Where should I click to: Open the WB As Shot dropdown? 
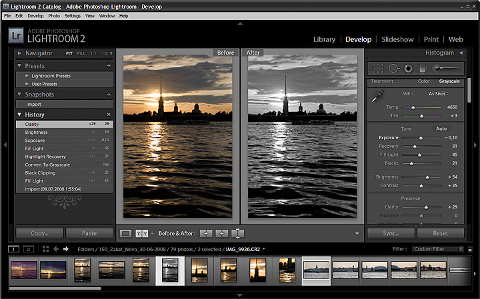tap(439, 94)
